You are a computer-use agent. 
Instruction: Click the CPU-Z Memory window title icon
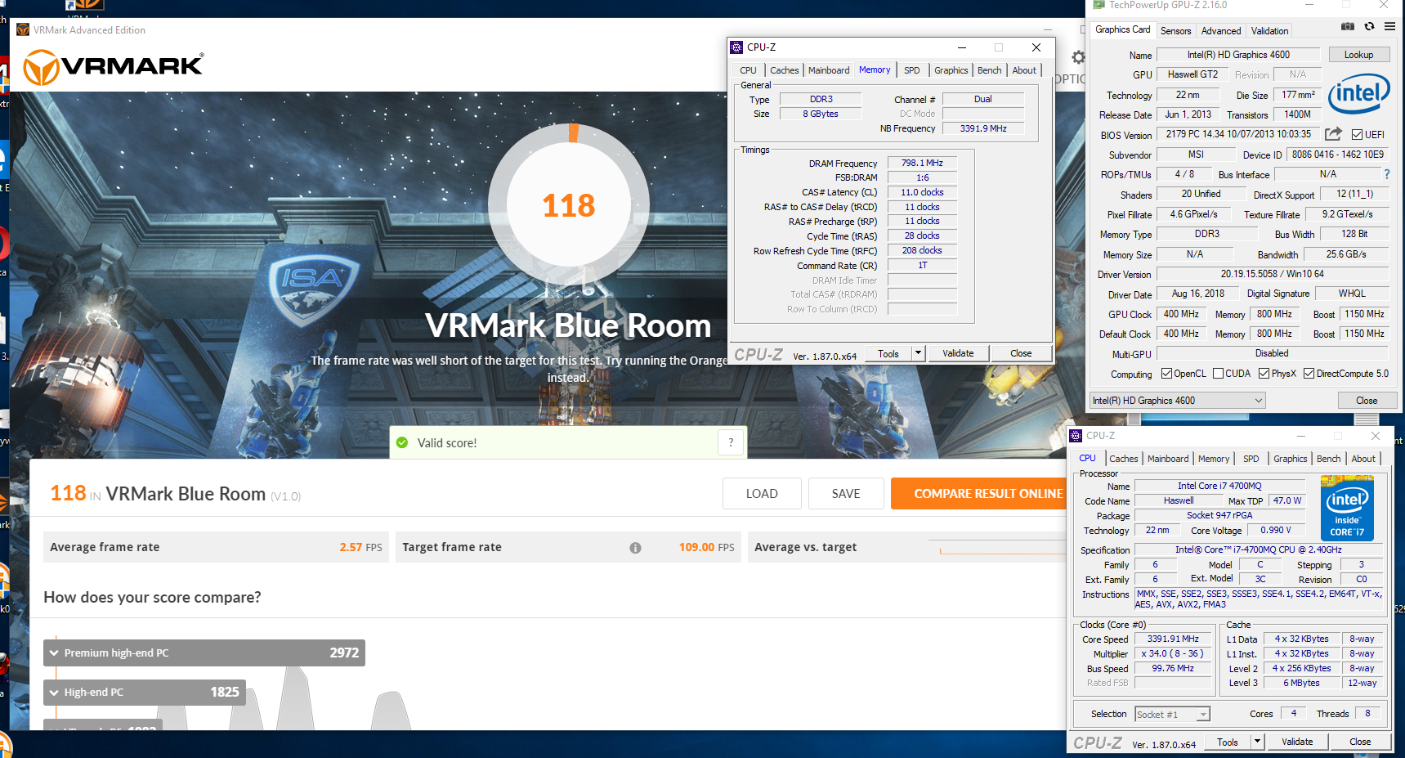(x=736, y=47)
